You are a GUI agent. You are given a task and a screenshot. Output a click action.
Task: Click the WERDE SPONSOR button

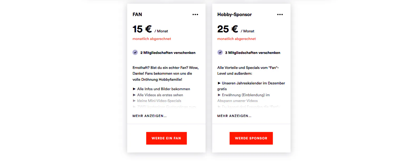(251, 138)
